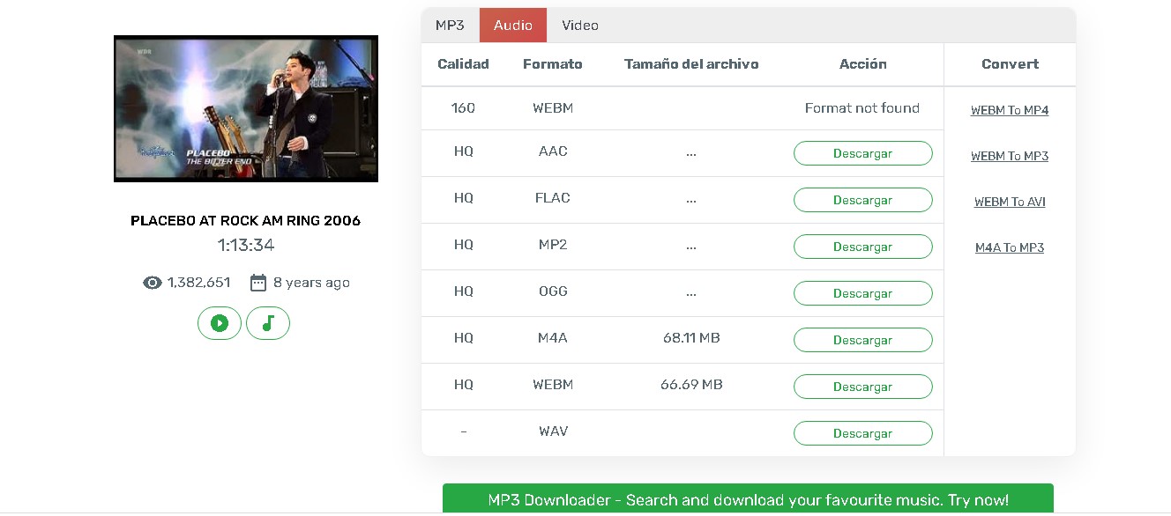Viewport: 1171px width, 516px height.
Task: Click the calendar icon next to upload age
Action: (257, 282)
